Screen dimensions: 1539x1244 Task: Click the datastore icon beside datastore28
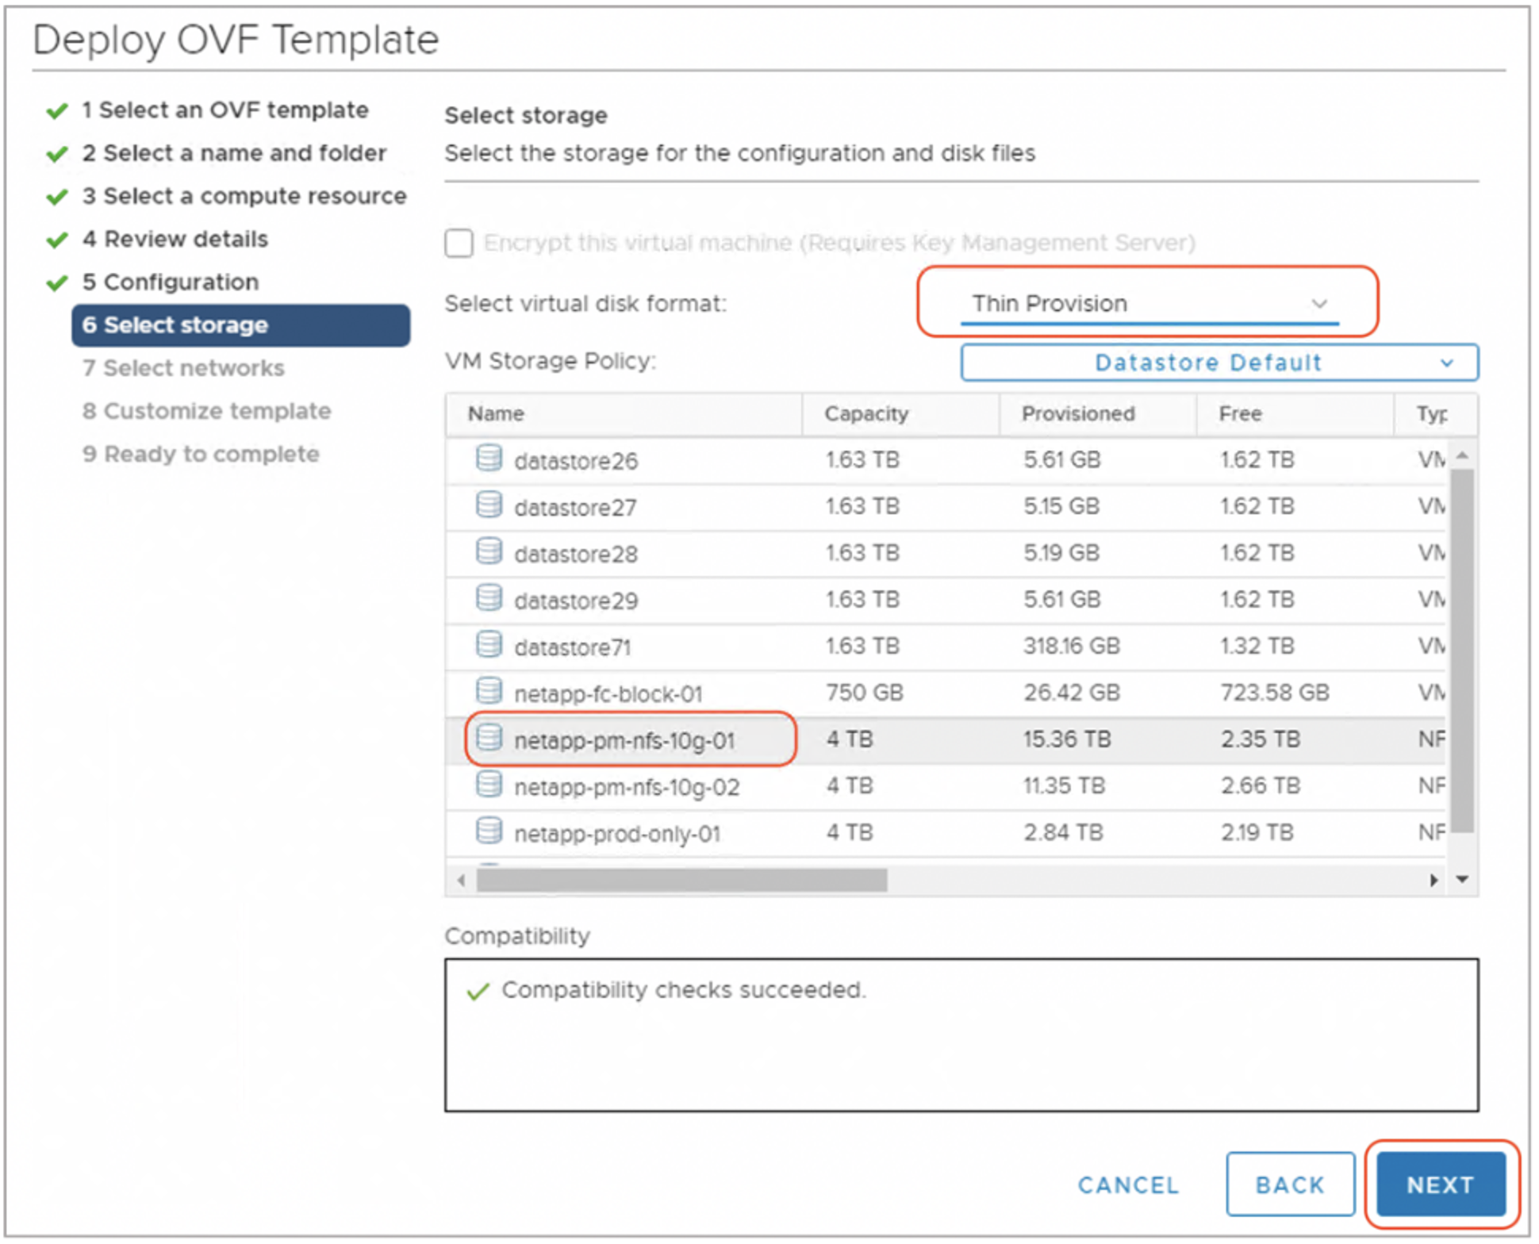(x=489, y=553)
